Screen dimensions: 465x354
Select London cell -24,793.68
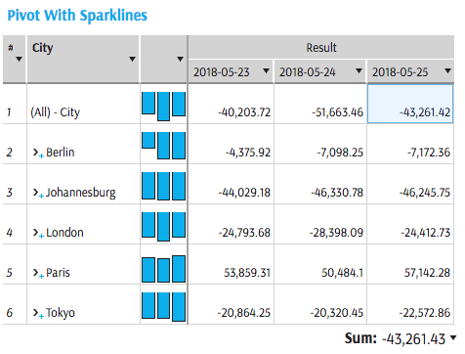(x=231, y=225)
